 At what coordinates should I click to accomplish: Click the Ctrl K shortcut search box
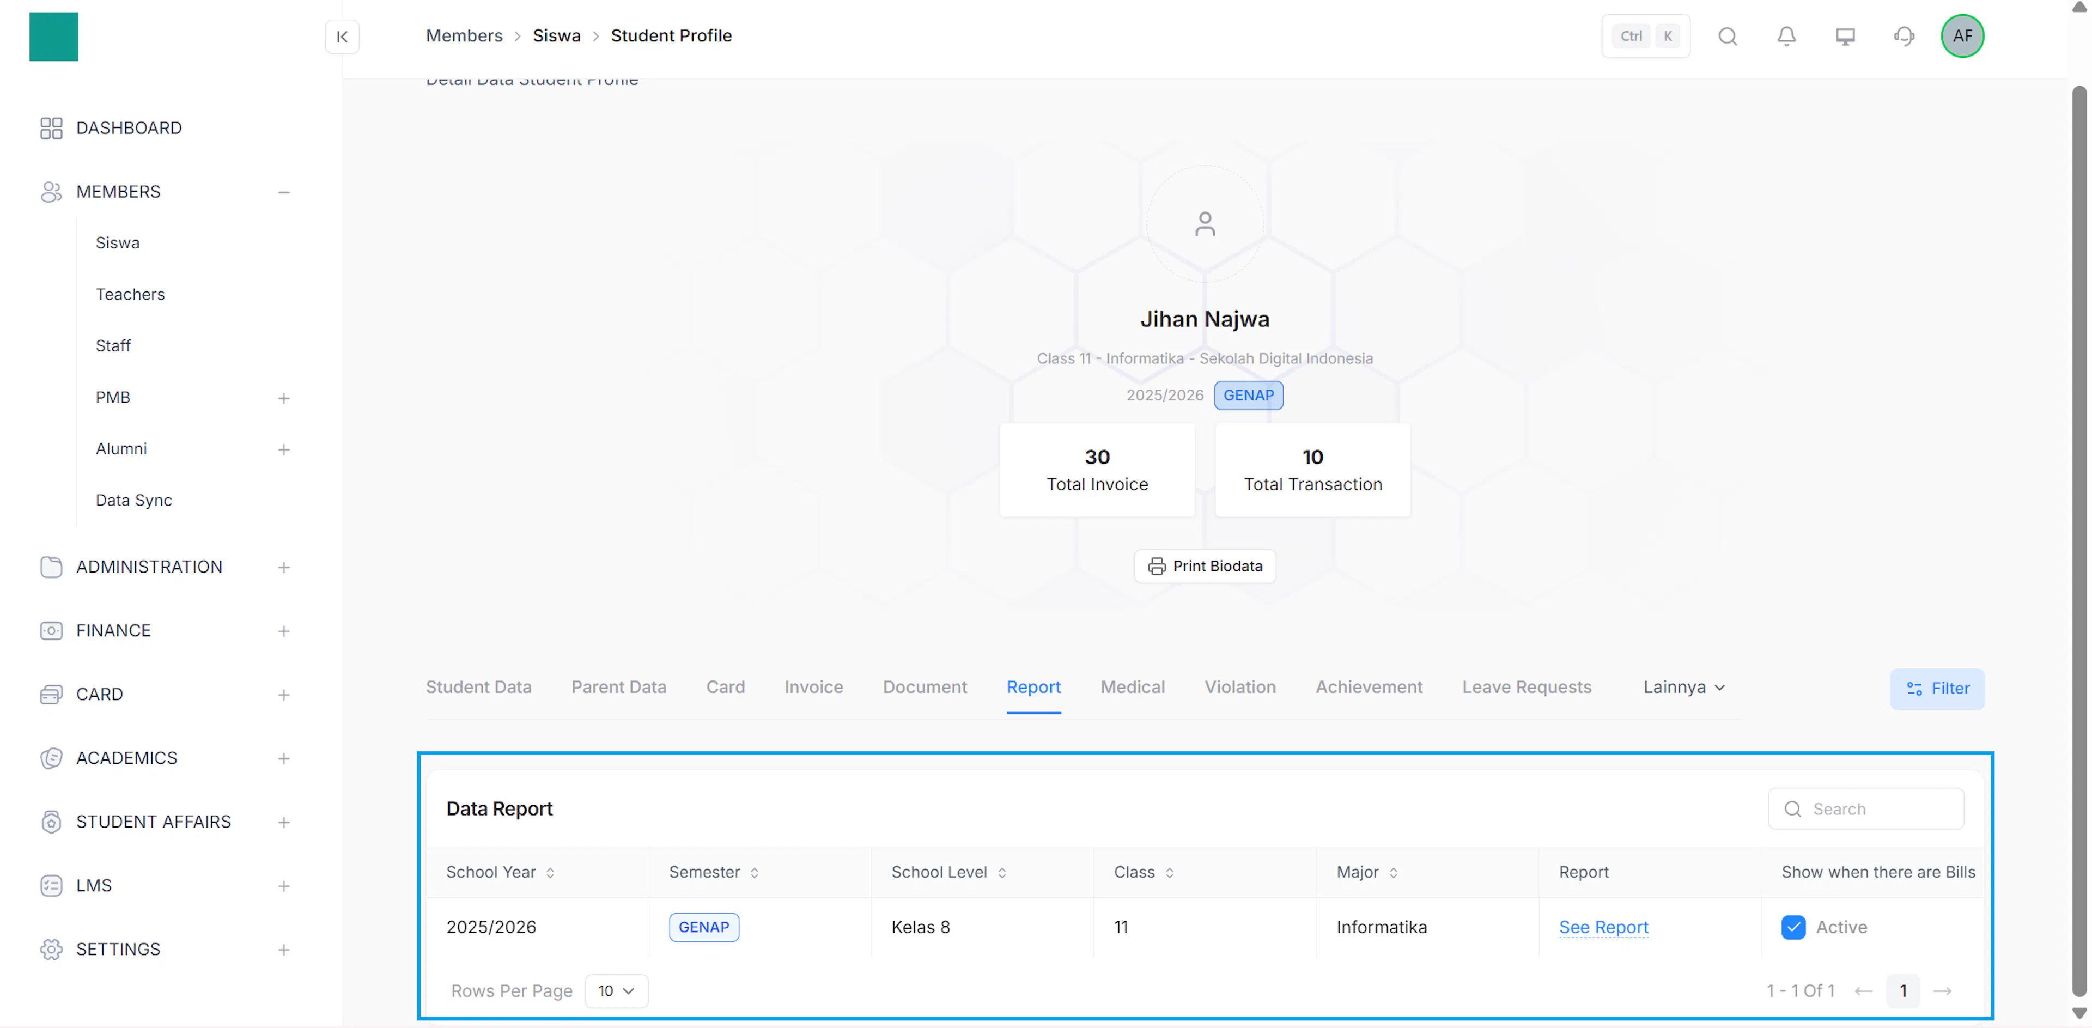click(1645, 37)
